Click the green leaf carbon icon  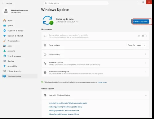[x=42, y=82]
